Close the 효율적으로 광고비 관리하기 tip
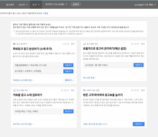The width and height of the screenshot is (158, 137). [143, 44]
